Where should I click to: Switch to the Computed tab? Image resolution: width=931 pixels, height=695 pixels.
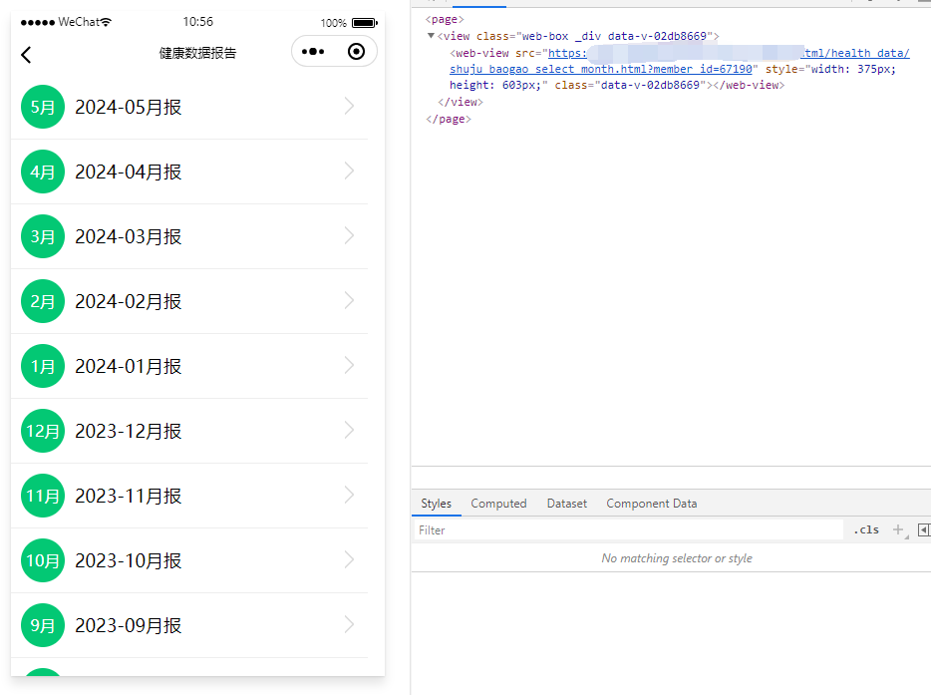[498, 504]
